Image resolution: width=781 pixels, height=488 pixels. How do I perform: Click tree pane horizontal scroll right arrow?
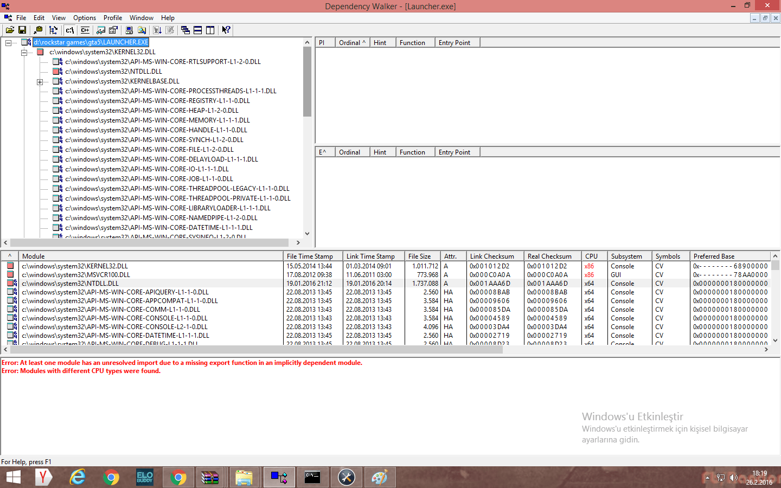[x=298, y=243]
